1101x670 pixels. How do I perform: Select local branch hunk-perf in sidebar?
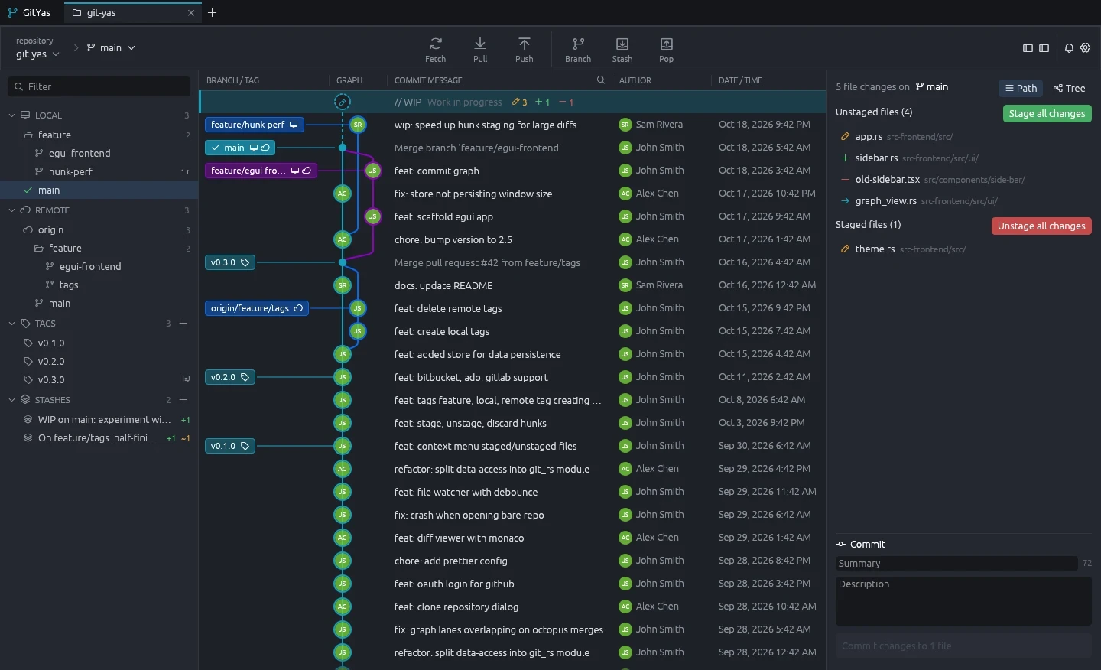[99, 172]
